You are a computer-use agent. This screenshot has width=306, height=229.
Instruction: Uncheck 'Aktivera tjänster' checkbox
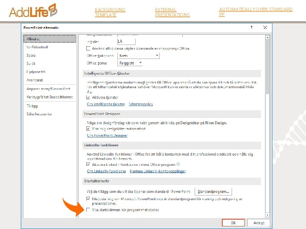pyautogui.click(x=88, y=98)
